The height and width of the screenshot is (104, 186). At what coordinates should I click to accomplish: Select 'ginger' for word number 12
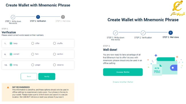coord(33,65)
